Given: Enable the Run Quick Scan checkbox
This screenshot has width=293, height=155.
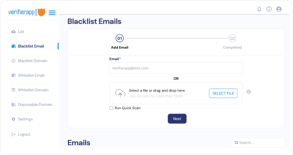Looking at the screenshot, I should [x=111, y=108].
